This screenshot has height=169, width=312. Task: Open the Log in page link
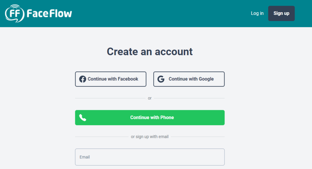point(257,13)
